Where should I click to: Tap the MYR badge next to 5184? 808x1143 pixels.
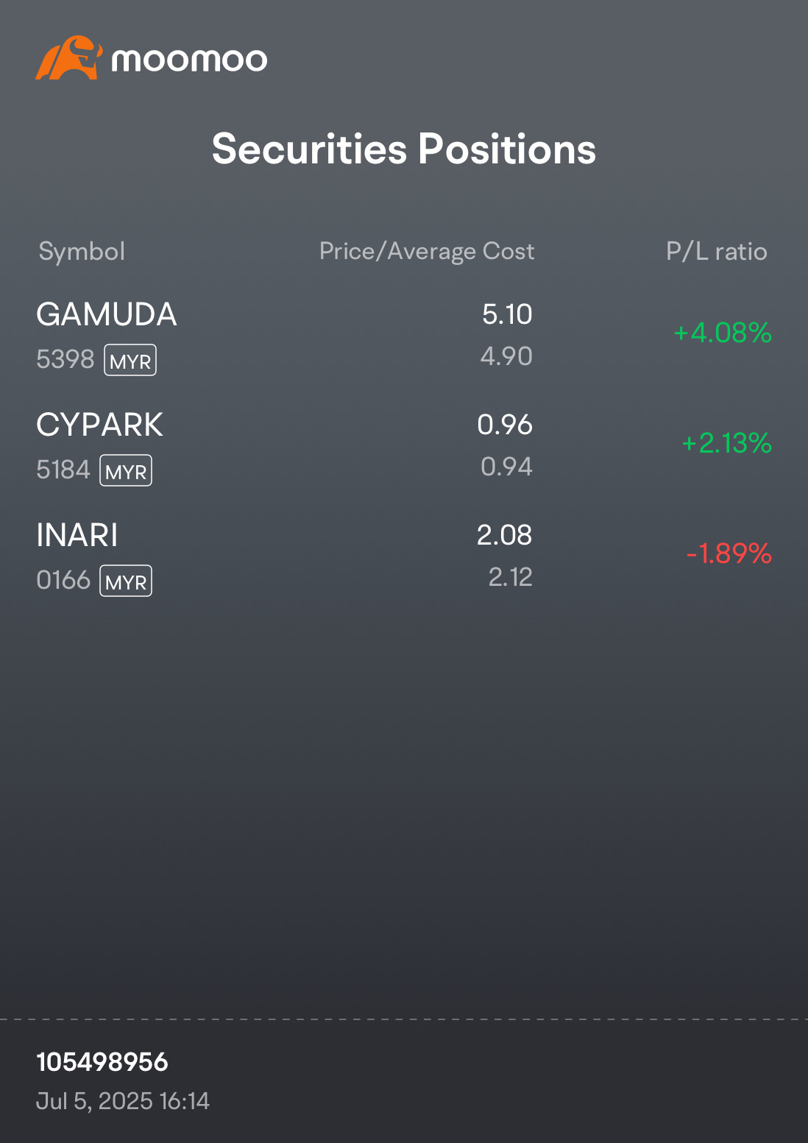(126, 471)
